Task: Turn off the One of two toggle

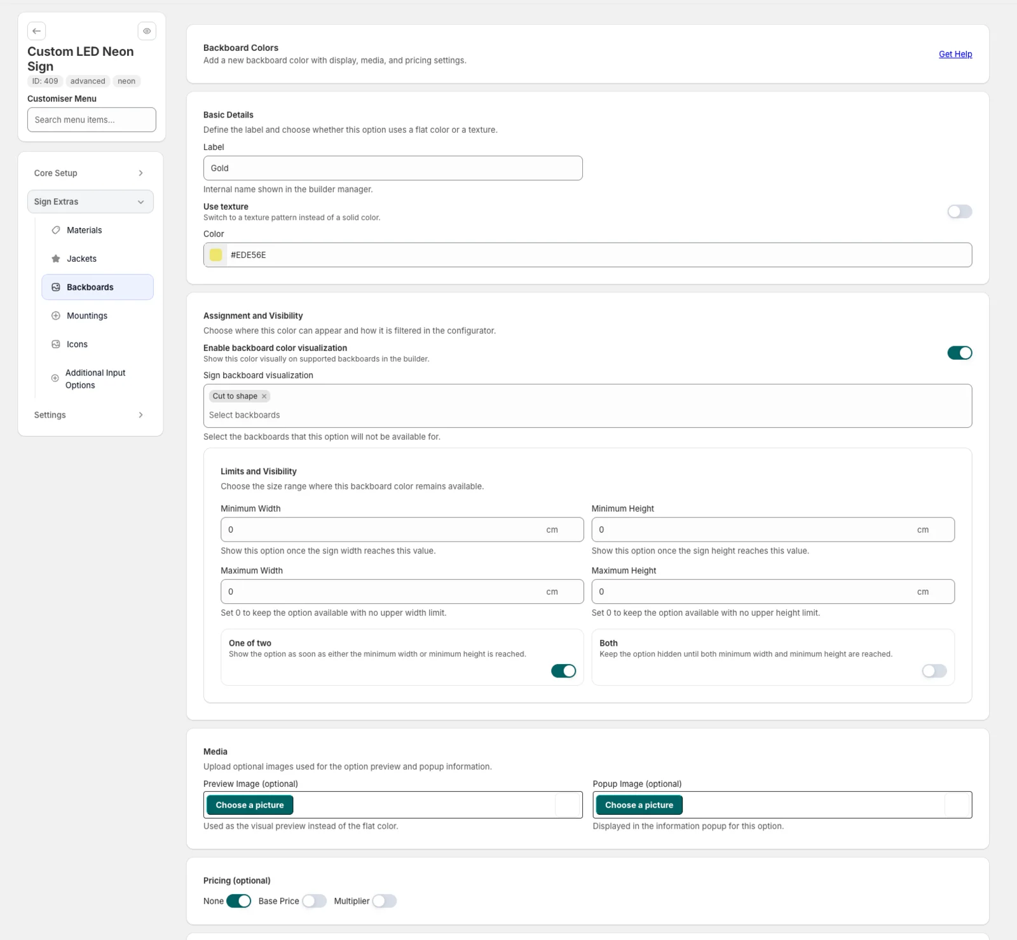Action: tap(563, 671)
